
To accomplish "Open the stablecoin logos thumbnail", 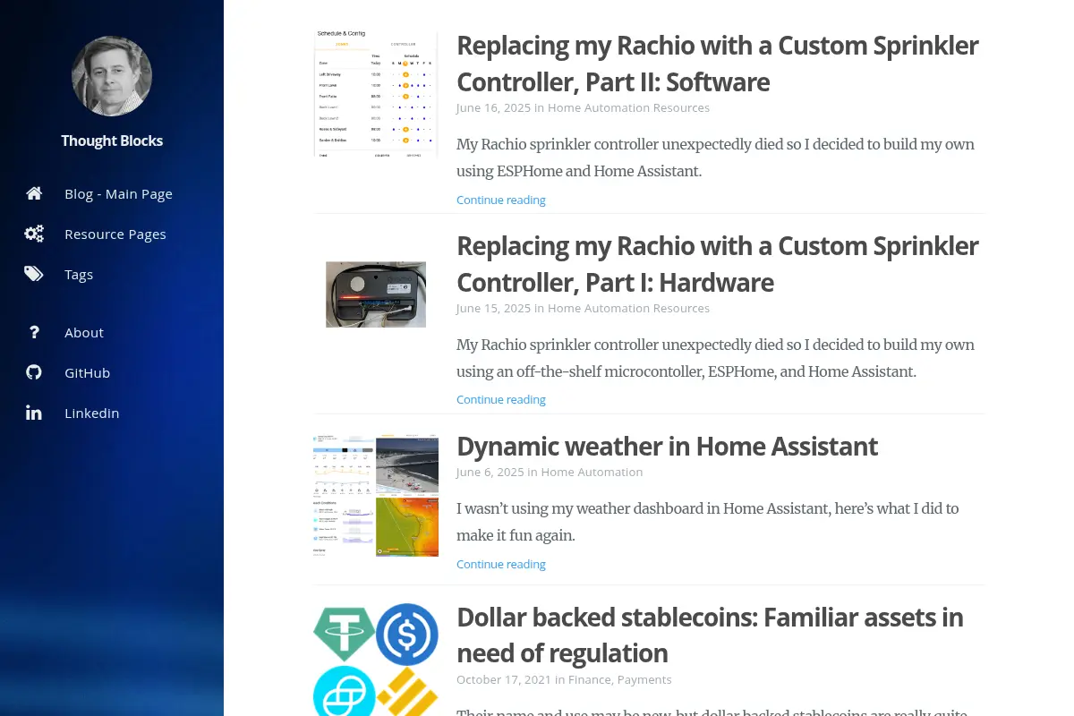I will (376, 660).
